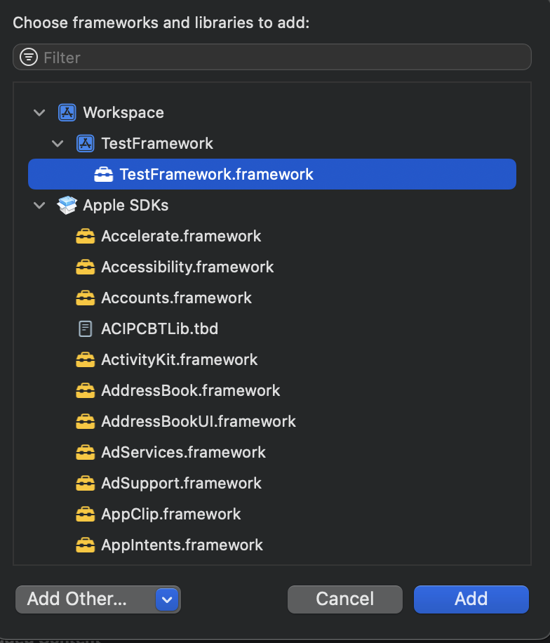Screen dimensions: 550x643
Task: Click the Accounts.framework toolbox icon
Action: click(86, 298)
